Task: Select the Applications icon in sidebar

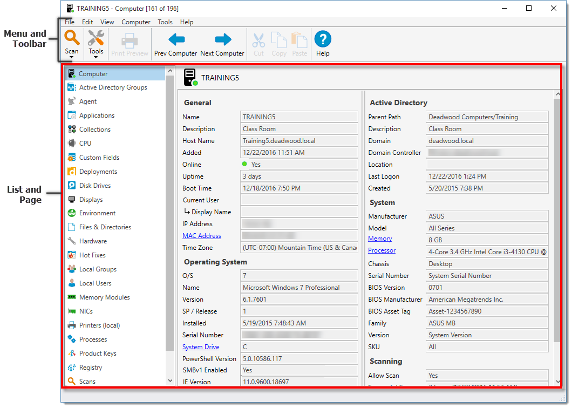Action: [x=72, y=115]
